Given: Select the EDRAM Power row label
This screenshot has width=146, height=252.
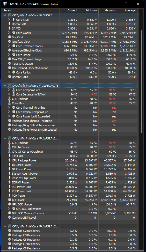Looking at the screenshot, I should click(x=21, y=182).
